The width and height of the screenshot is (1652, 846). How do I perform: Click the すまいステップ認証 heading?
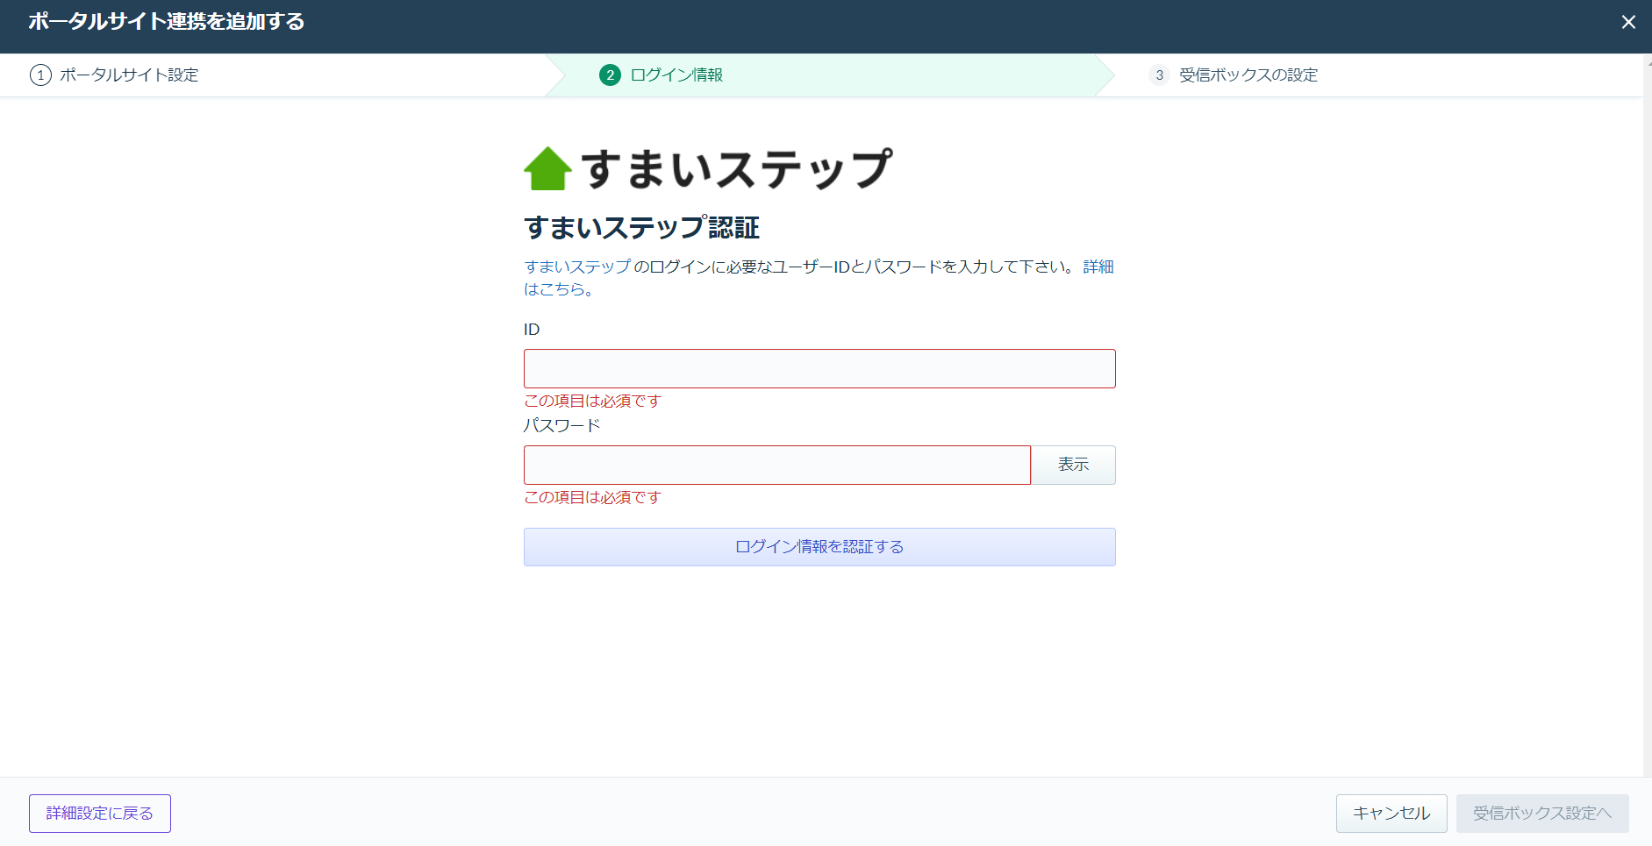[x=641, y=228]
